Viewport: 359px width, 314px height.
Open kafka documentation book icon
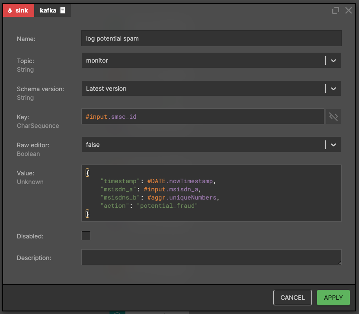[x=62, y=10]
